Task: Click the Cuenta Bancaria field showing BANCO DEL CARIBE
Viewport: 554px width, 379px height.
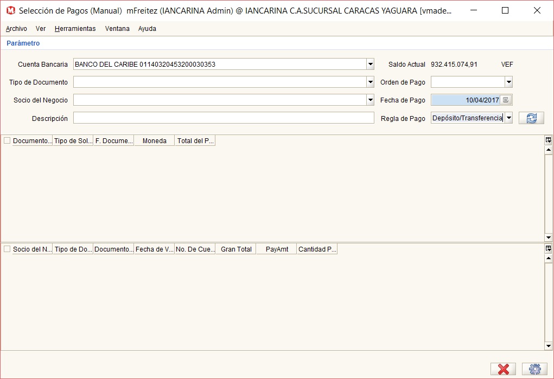Action: (x=220, y=65)
